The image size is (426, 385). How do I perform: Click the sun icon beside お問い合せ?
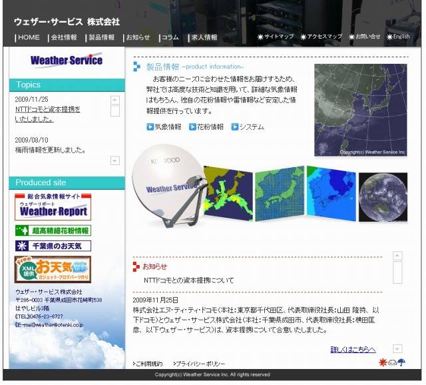point(351,37)
